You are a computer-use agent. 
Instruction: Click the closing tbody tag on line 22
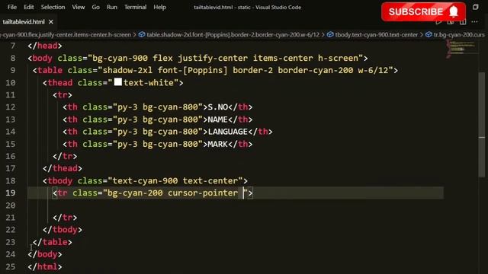tap(63, 230)
